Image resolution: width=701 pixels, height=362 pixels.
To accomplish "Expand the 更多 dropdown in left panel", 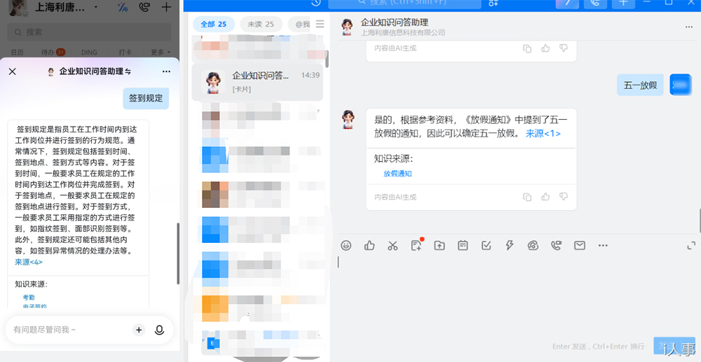I will 159,53.
